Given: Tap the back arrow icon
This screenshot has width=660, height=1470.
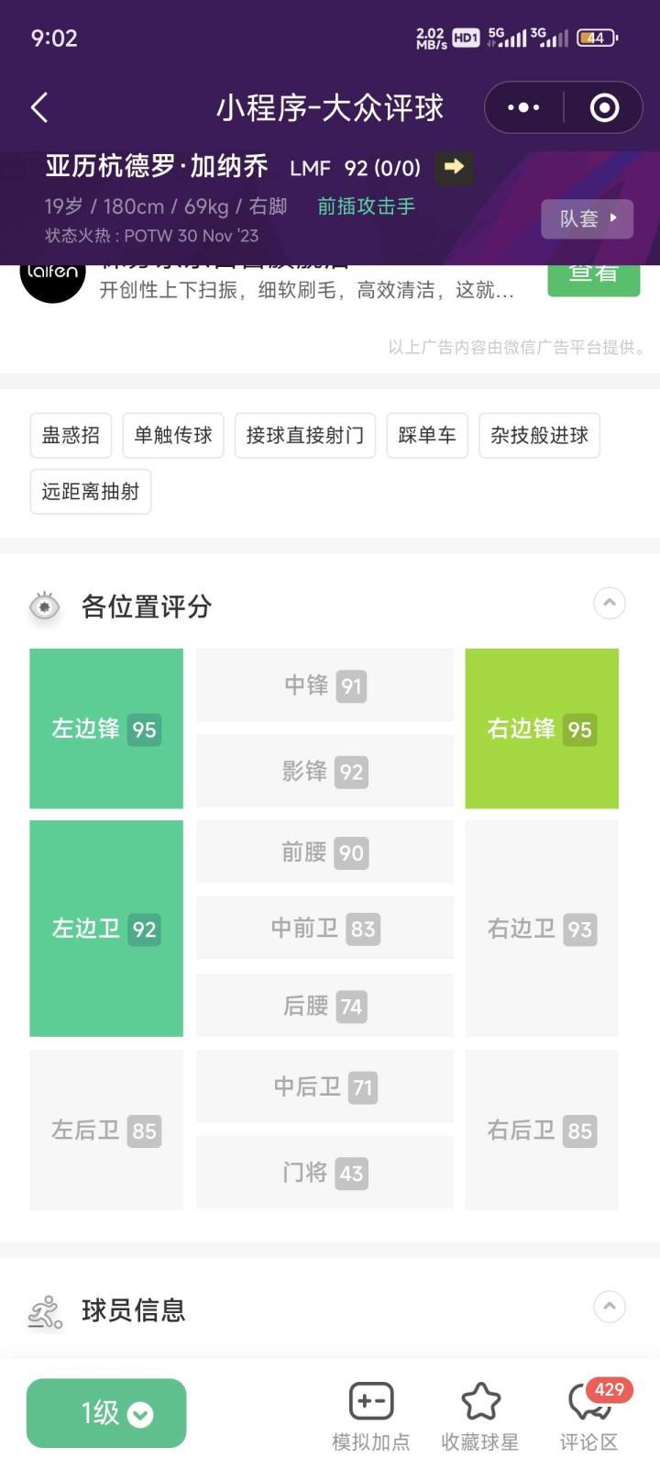Looking at the screenshot, I should (x=39, y=108).
